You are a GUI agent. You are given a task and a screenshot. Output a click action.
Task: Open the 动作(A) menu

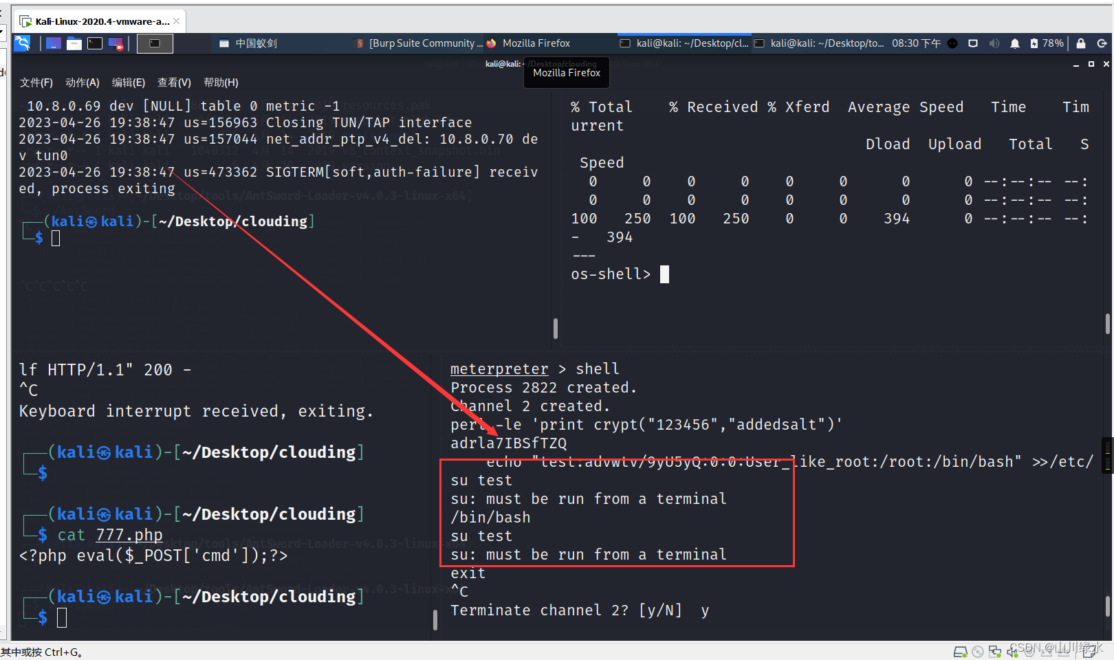83,82
